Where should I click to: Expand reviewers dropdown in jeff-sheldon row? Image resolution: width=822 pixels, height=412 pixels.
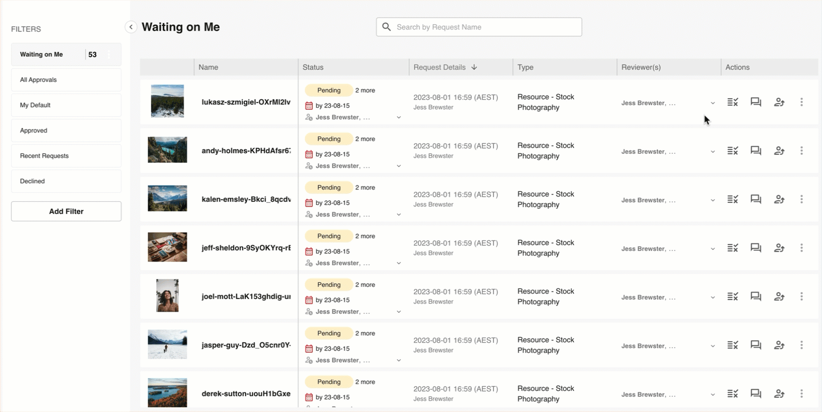tap(713, 249)
